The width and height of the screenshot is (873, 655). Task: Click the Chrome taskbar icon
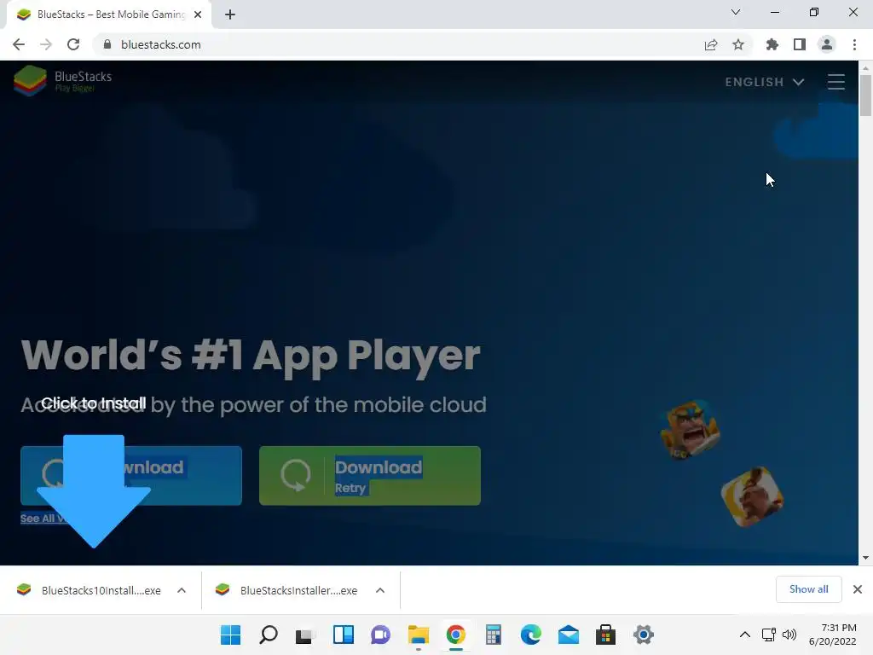click(455, 635)
